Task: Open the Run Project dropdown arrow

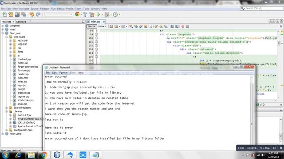Action: click(103, 15)
